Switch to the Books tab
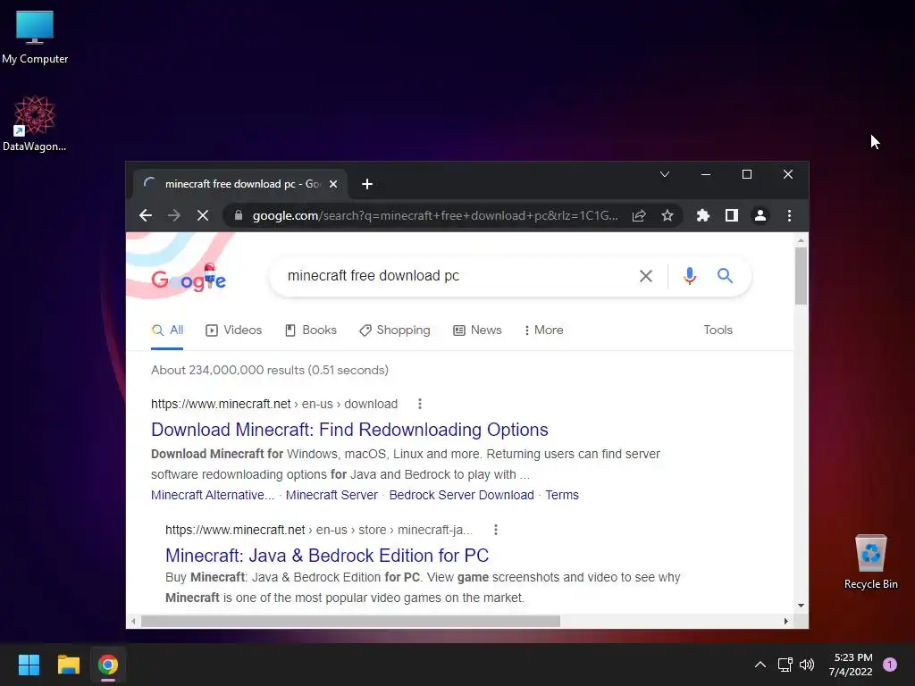915x686 pixels. 310,330
